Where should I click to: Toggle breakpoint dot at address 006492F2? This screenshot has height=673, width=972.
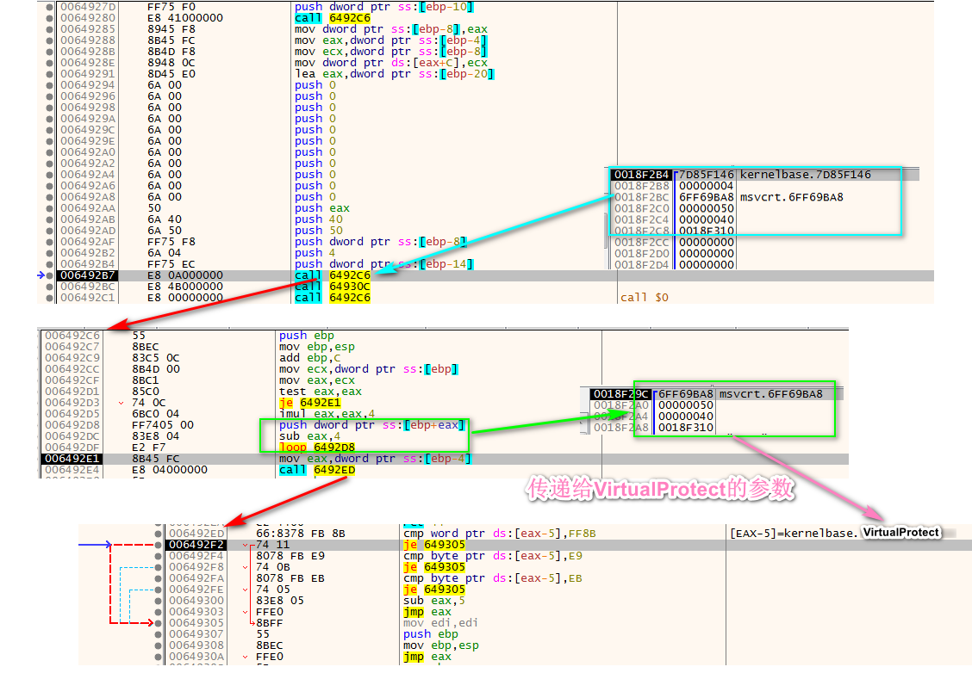(x=158, y=545)
